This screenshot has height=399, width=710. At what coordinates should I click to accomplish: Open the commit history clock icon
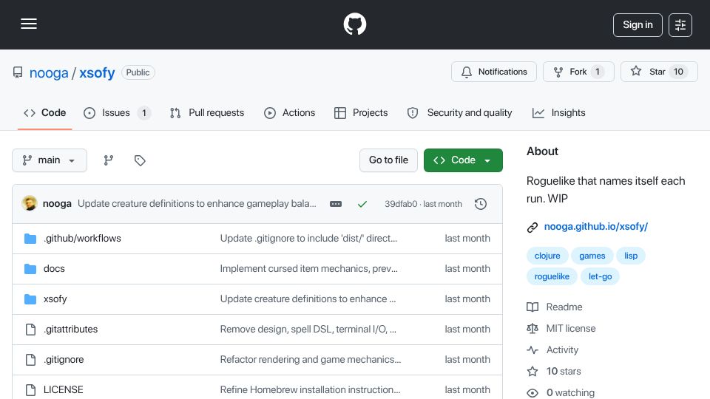481,204
